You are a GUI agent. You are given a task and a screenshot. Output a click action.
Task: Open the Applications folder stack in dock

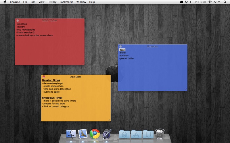136,134
